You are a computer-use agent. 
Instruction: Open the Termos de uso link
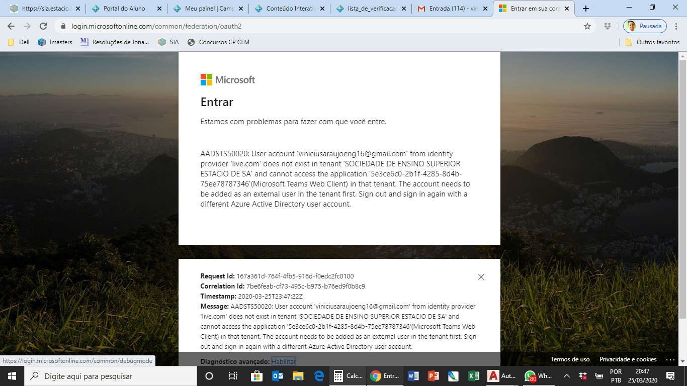[x=570, y=359]
